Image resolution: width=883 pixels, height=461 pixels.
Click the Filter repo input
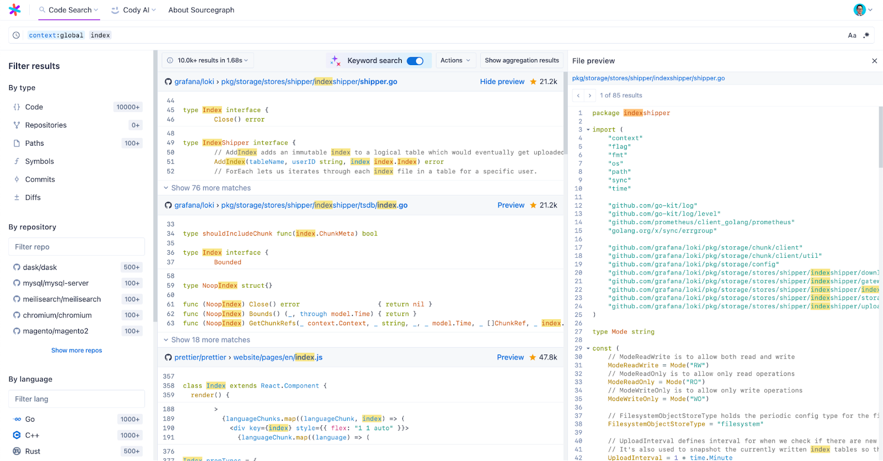pos(77,247)
